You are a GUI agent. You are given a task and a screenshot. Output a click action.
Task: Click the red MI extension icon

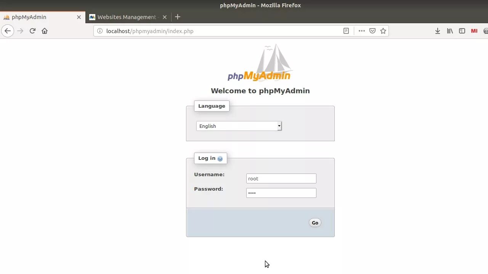tap(474, 31)
